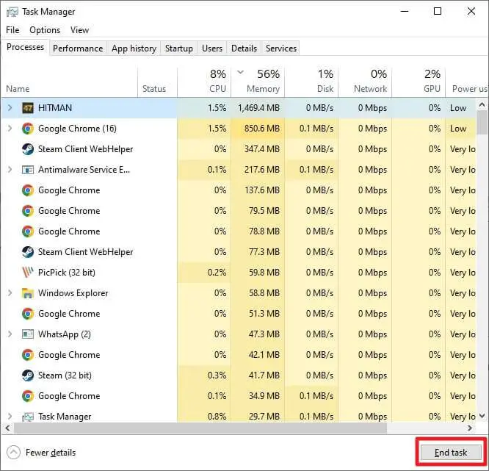Switch to the Services tab

point(281,48)
